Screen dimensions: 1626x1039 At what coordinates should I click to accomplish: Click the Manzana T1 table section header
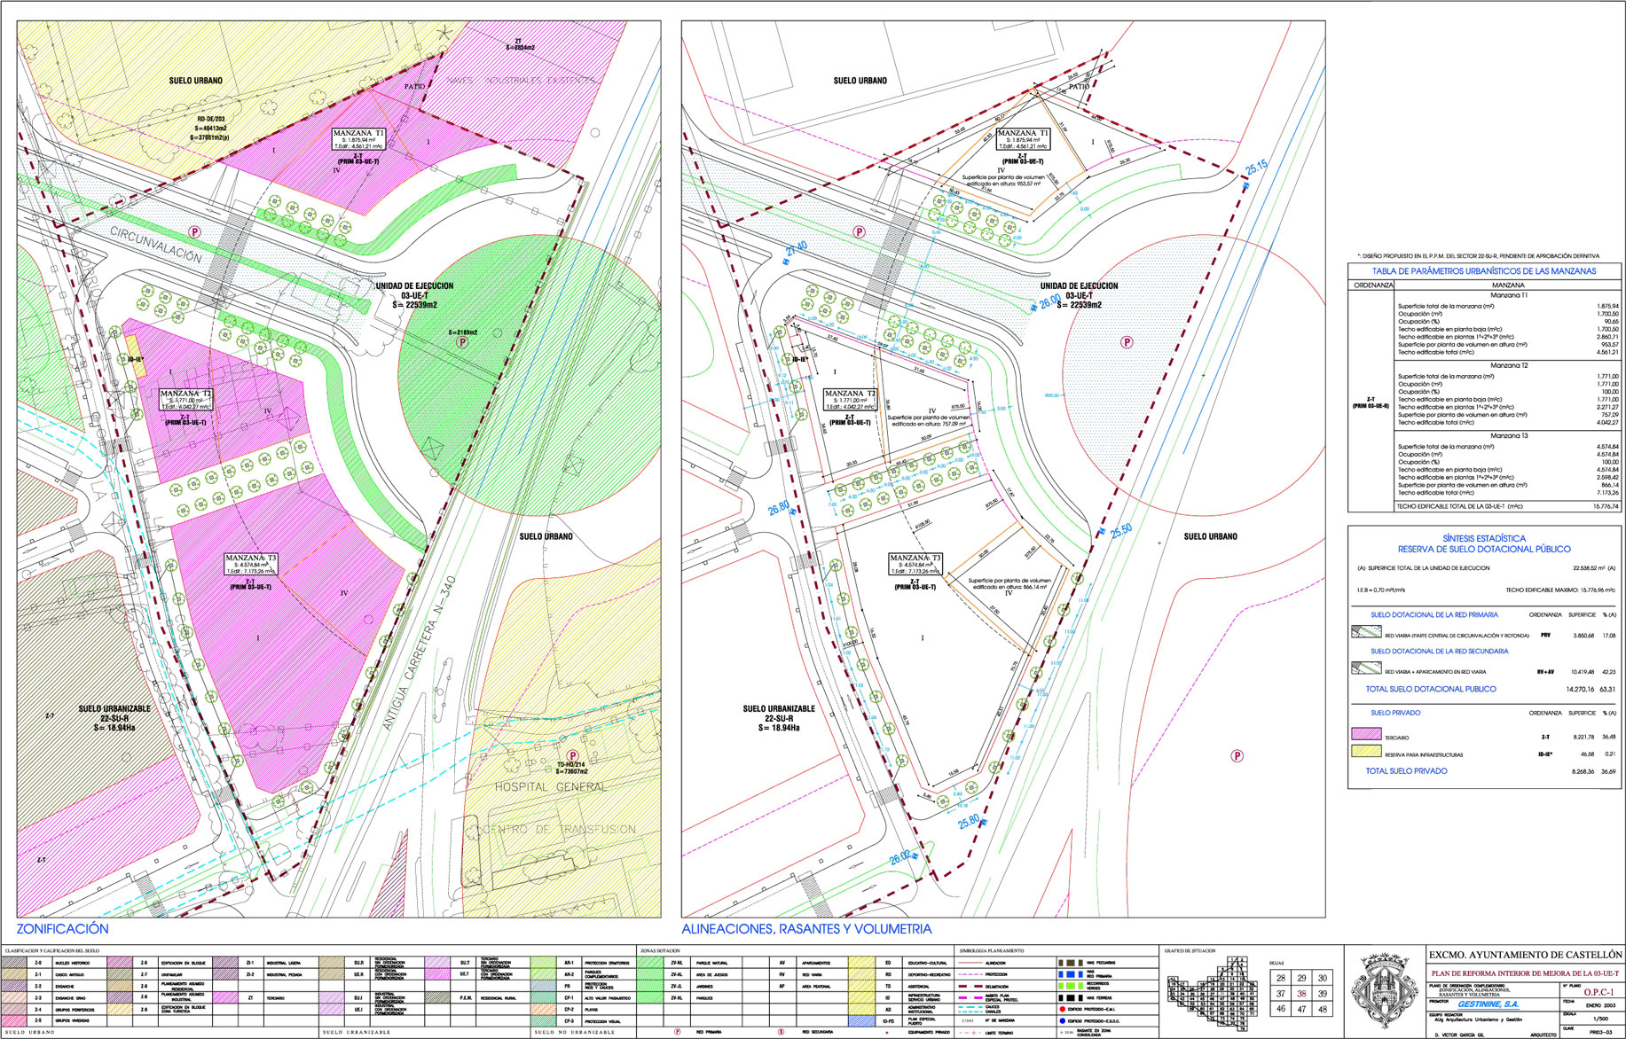pyautogui.click(x=1509, y=295)
